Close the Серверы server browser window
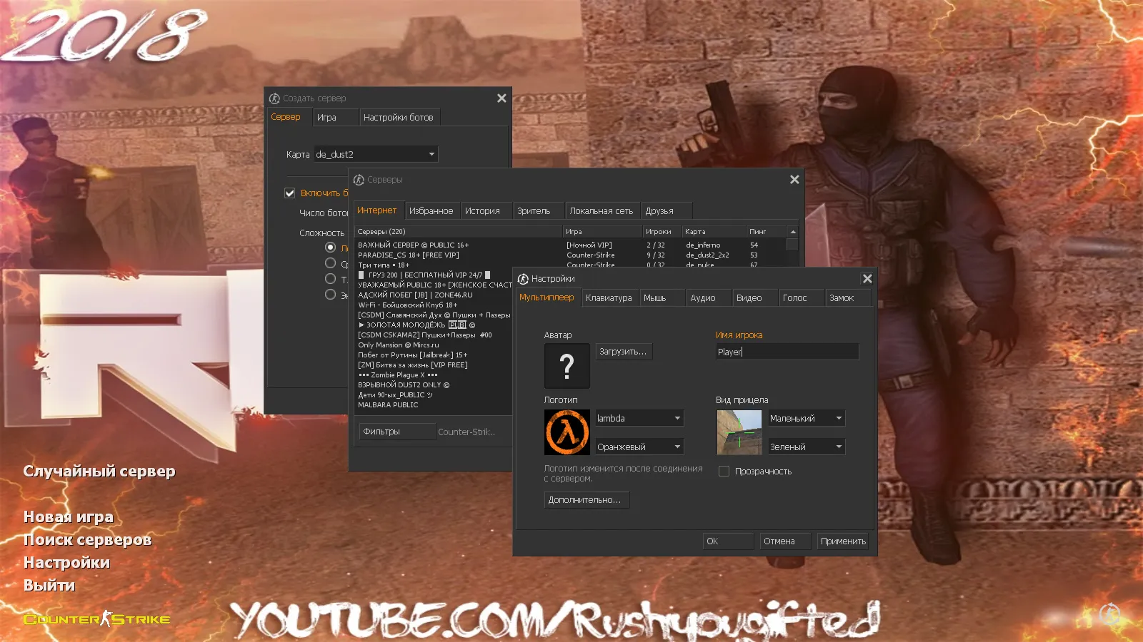This screenshot has width=1143, height=642. click(x=794, y=180)
